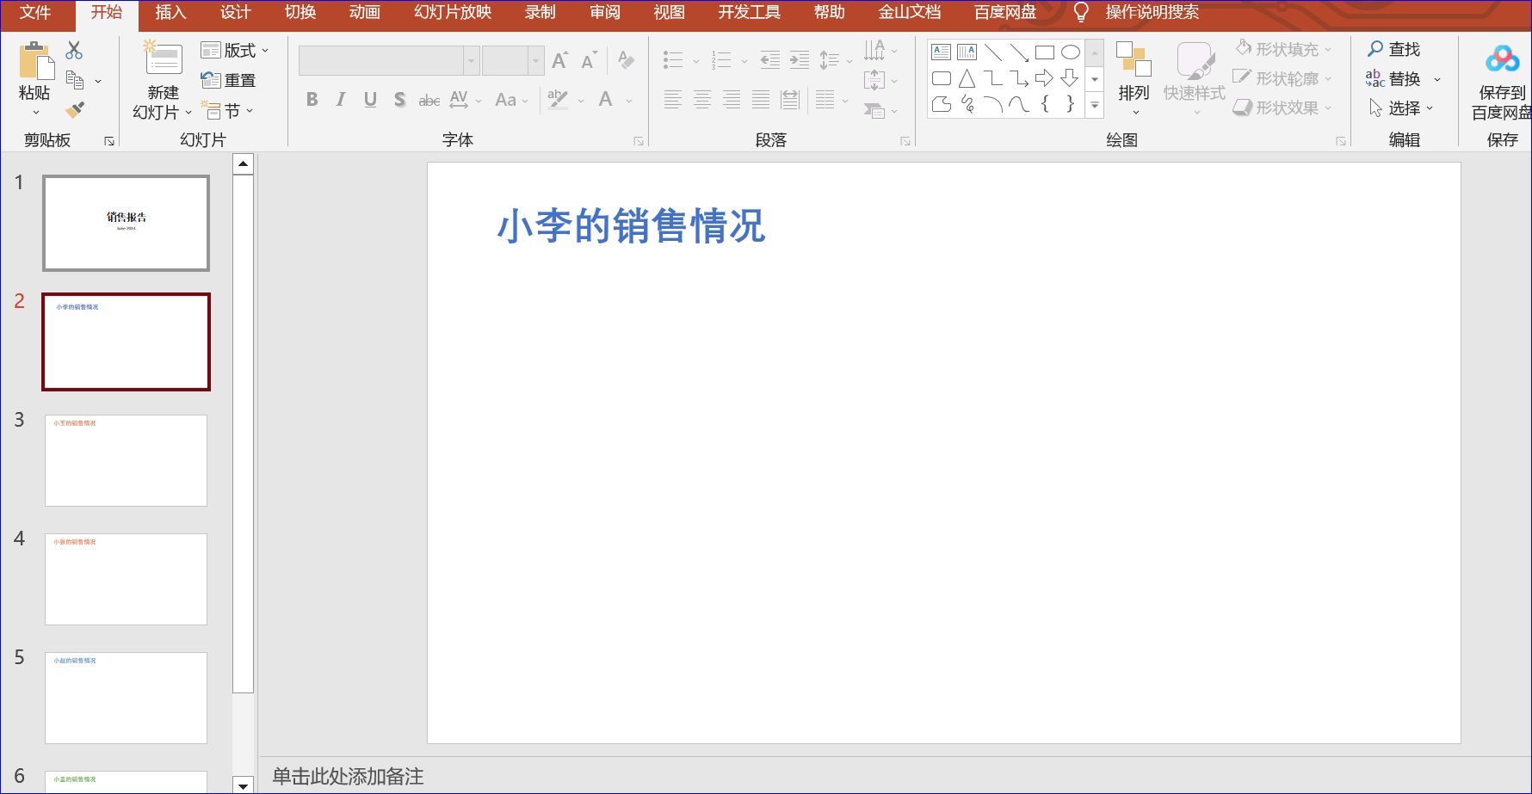Select the down arrow shape

click(1071, 78)
